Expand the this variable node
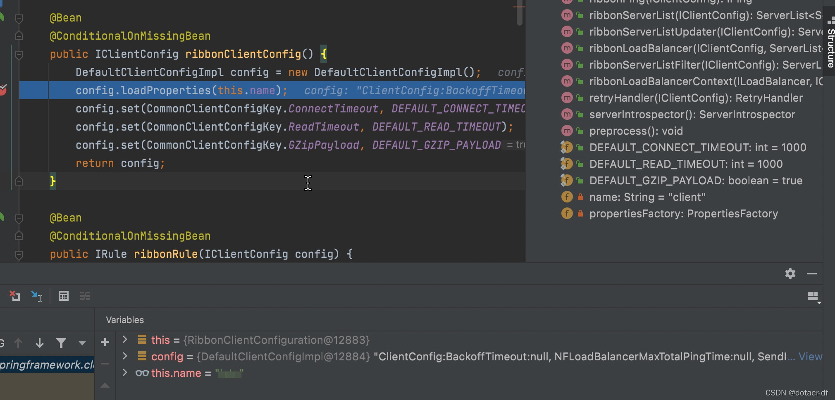835x400 pixels. click(x=125, y=340)
